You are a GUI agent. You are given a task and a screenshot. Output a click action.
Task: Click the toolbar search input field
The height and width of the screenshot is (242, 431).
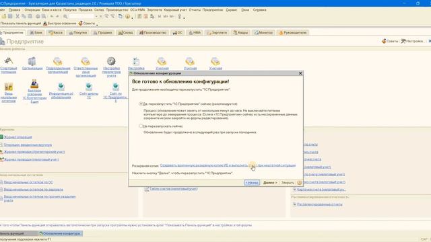[x=81, y=16]
